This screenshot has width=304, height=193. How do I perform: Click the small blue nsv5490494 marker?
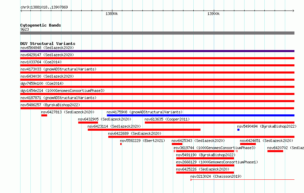click(238, 130)
